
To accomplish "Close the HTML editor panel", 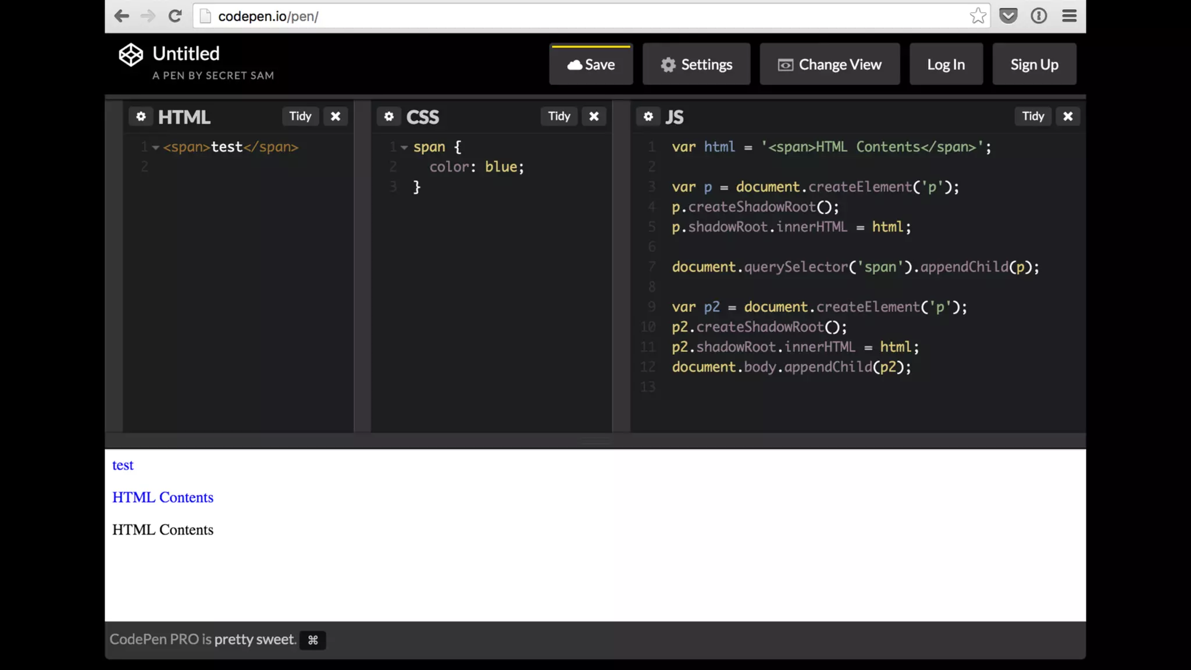I will [336, 116].
